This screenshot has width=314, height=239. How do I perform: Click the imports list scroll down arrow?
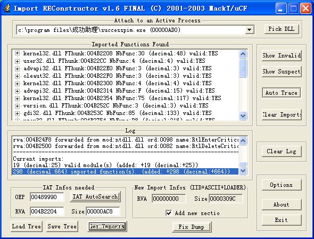[243, 116]
